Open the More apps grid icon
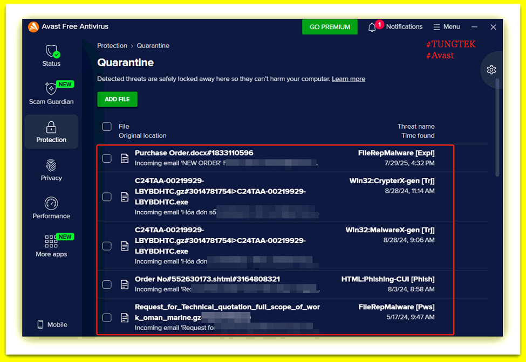The height and width of the screenshot is (362, 526). [51, 241]
